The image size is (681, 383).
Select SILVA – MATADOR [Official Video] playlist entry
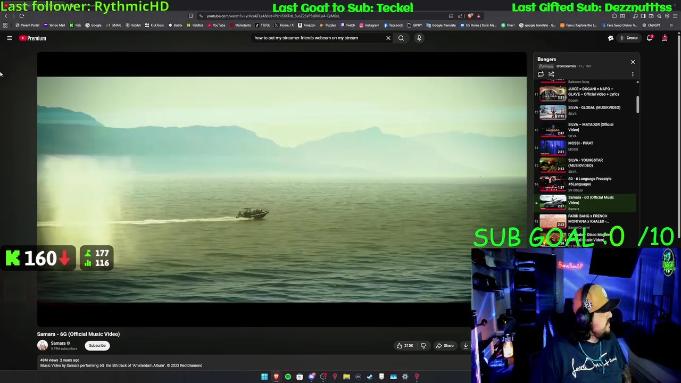pyautogui.click(x=585, y=129)
